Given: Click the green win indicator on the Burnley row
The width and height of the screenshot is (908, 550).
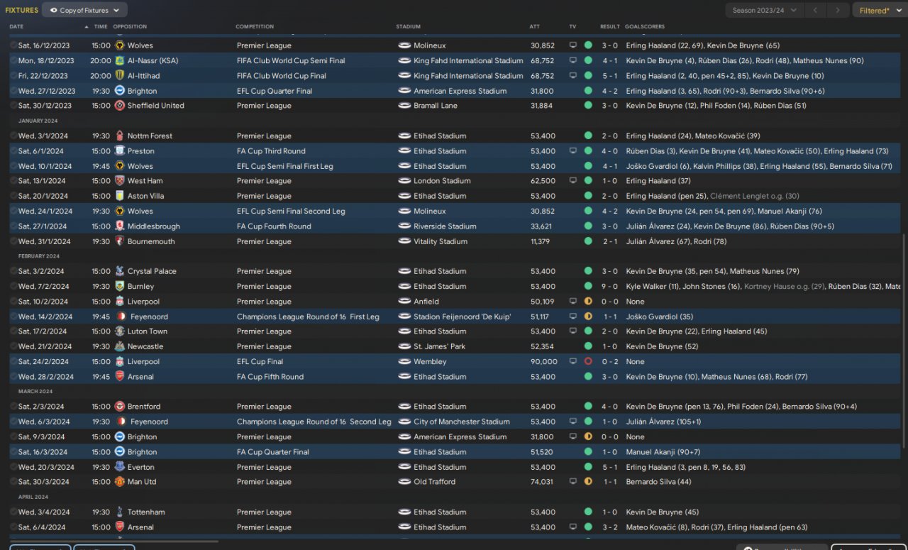Looking at the screenshot, I should point(588,286).
